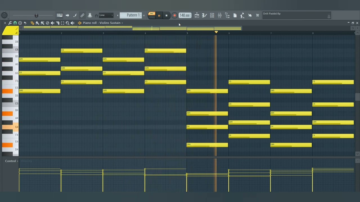The image size is (360, 202).
Task: Switch to PAT mode
Action: point(152,14)
